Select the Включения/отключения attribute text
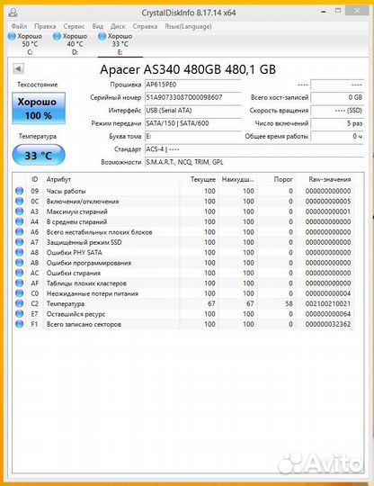 click(x=83, y=202)
